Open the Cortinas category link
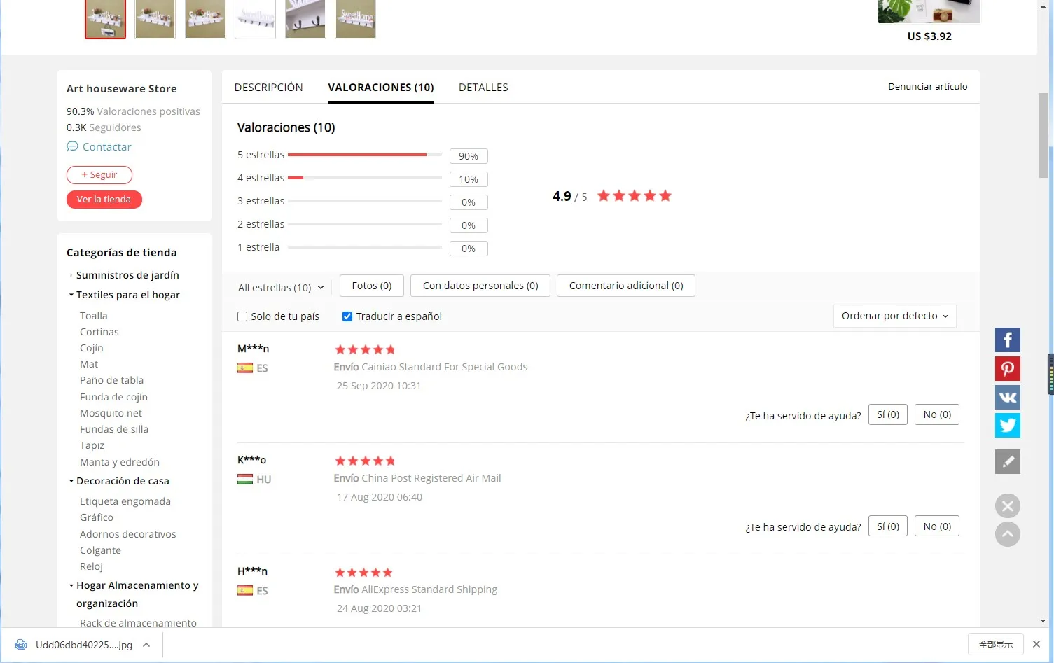The image size is (1054, 663). pos(99,332)
